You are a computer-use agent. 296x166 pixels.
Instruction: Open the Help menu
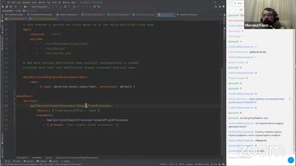[x=74, y=2]
